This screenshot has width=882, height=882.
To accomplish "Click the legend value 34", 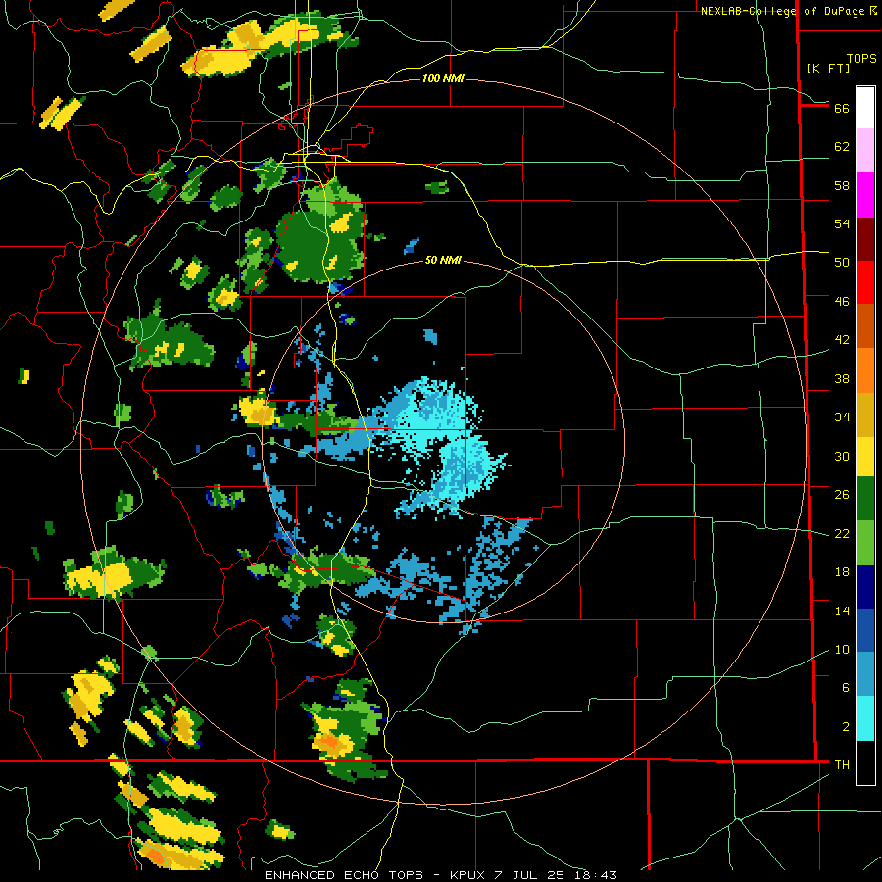I will [x=842, y=417].
